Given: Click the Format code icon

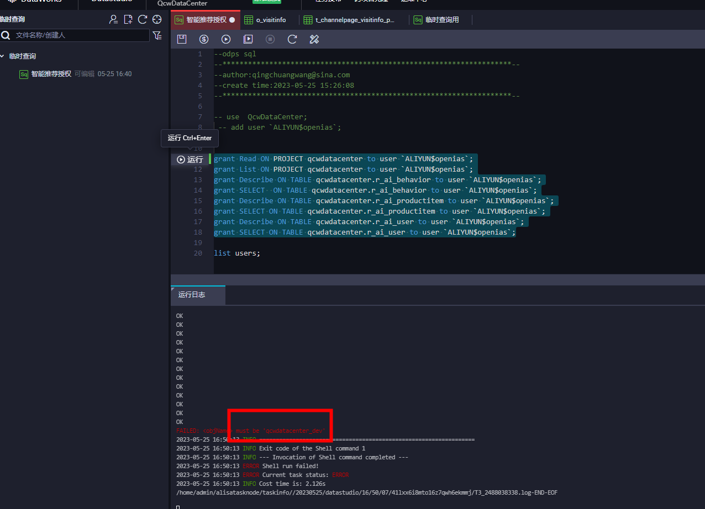Looking at the screenshot, I should tap(314, 39).
